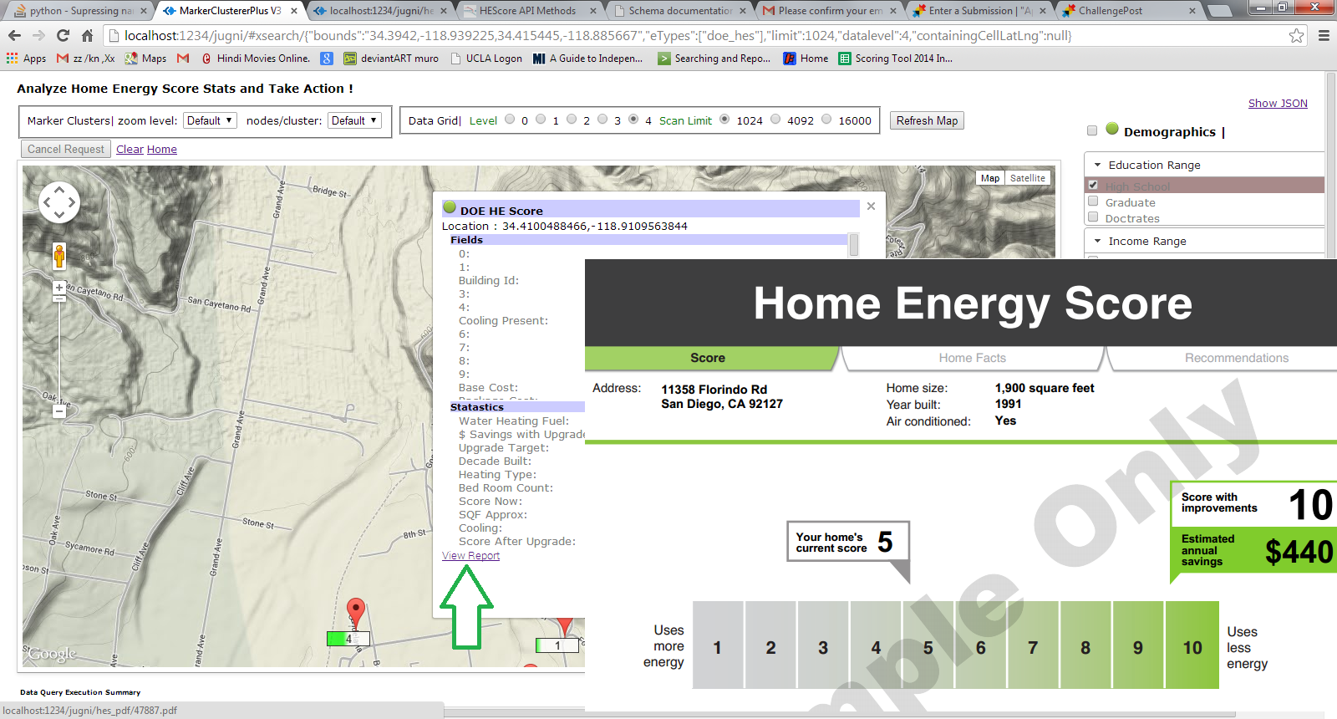Open the 'zz /kn ,Xx' Gmail bookmark
The height and width of the screenshot is (719, 1337).
point(86,59)
